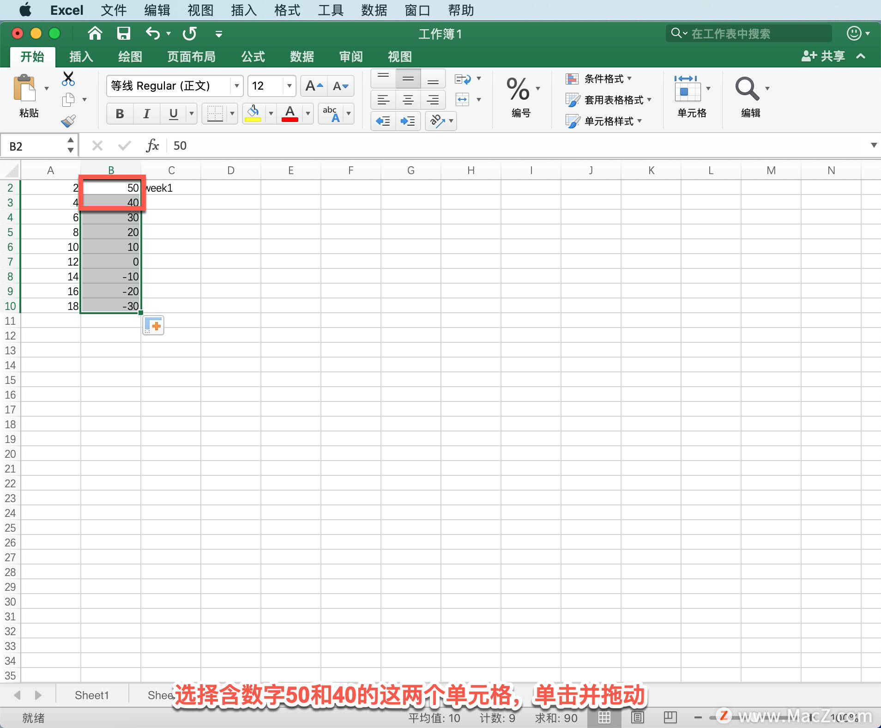The height and width of the screenshot is (728, 881).
Task: Open the font name dropdown
Action: [236, 85]
